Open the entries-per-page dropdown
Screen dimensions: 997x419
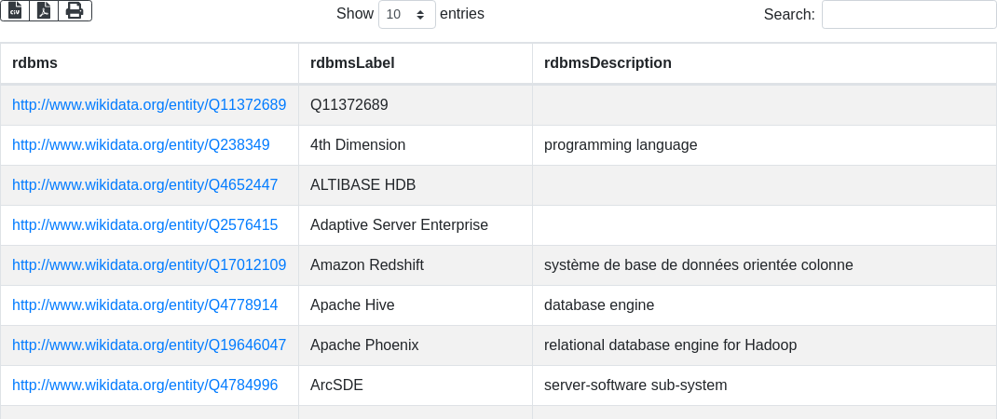click(406, 14)
